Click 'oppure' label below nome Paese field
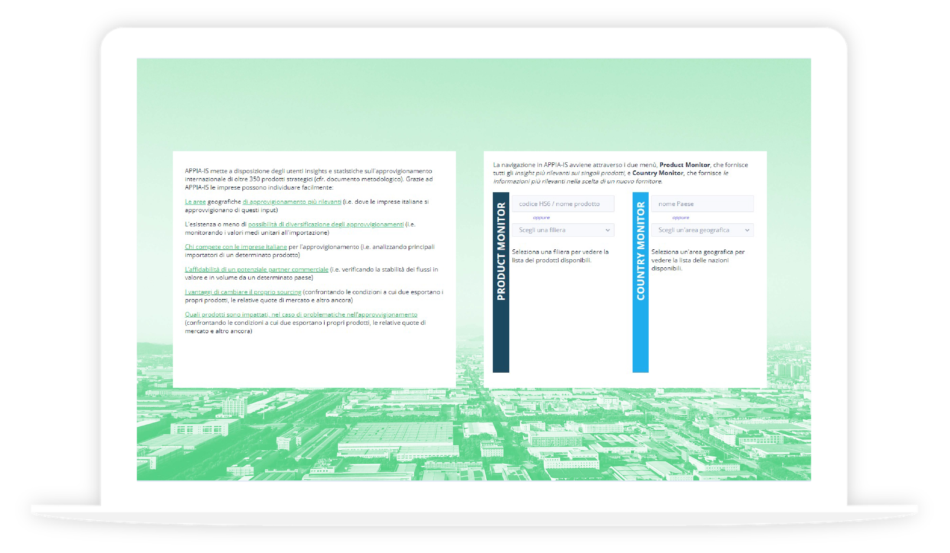950x553 pixels. pyautogui.click(x=680, y=218)
